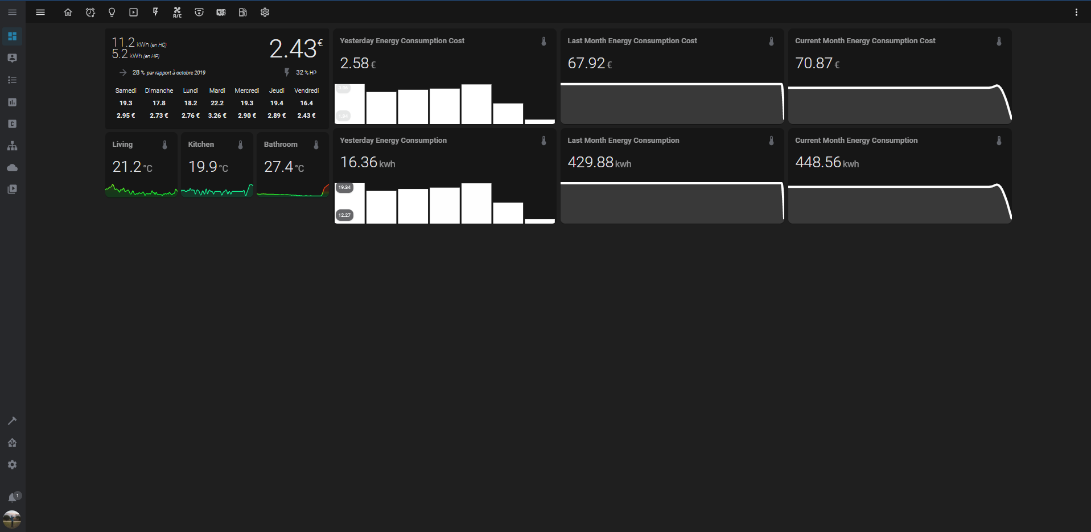Click the 28 % comparison to octobre 2019
The image size is (1091, 532).
tap(163, 72)
